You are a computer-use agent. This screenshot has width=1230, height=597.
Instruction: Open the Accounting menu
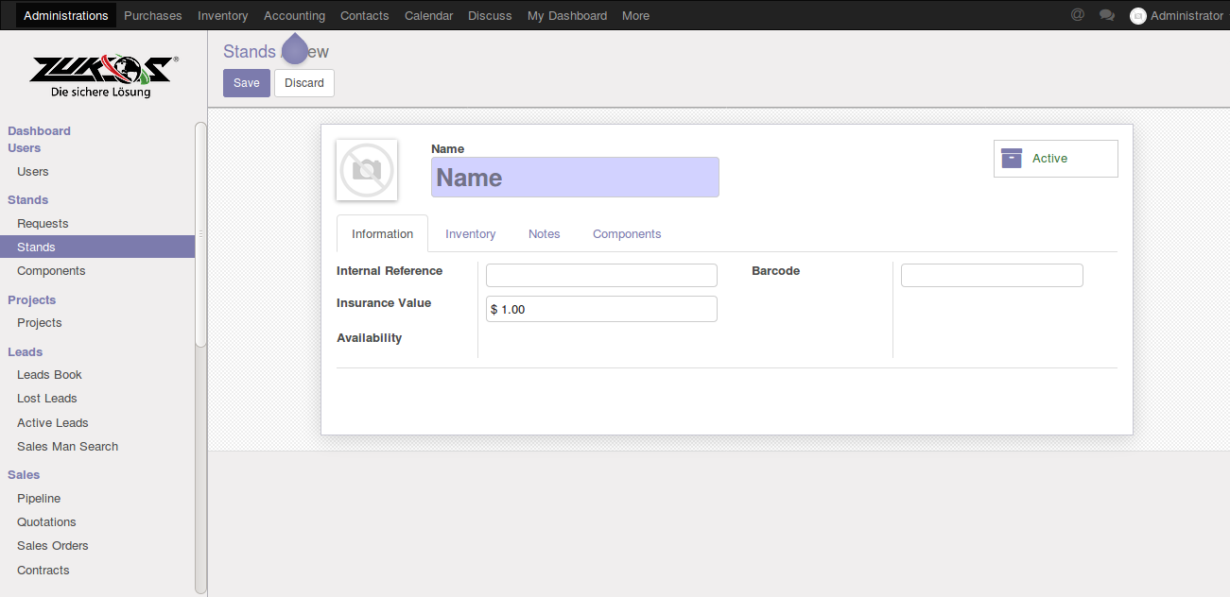click(295, 15)
